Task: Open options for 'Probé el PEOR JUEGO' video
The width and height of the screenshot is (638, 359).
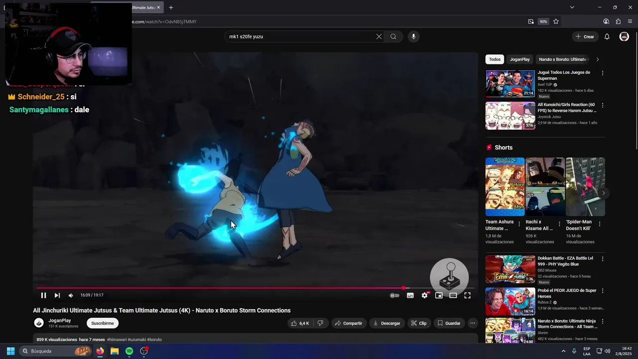Action: (603, 291)
